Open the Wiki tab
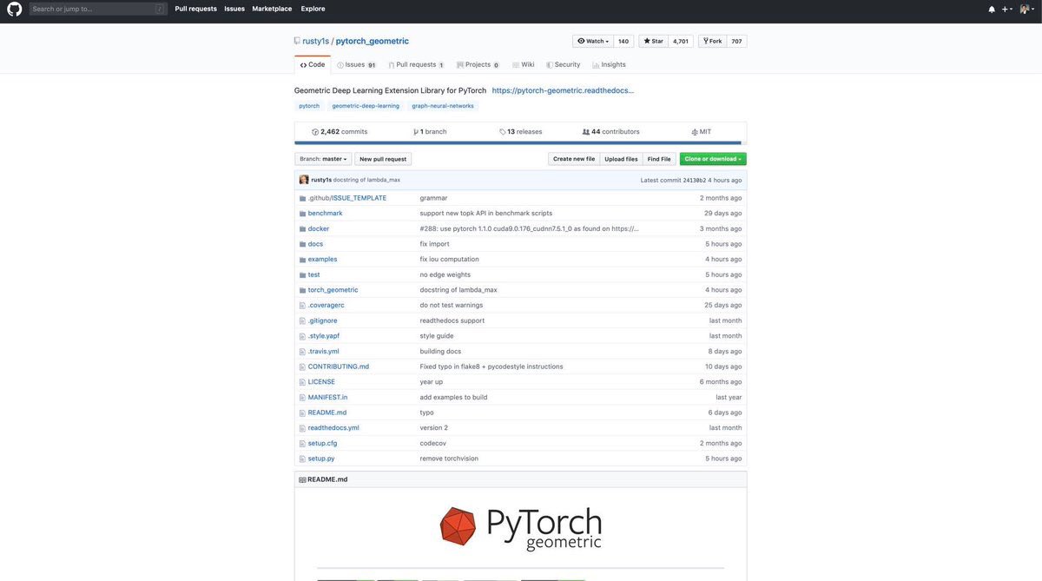 pyautogui.click(x=524, y=65)
